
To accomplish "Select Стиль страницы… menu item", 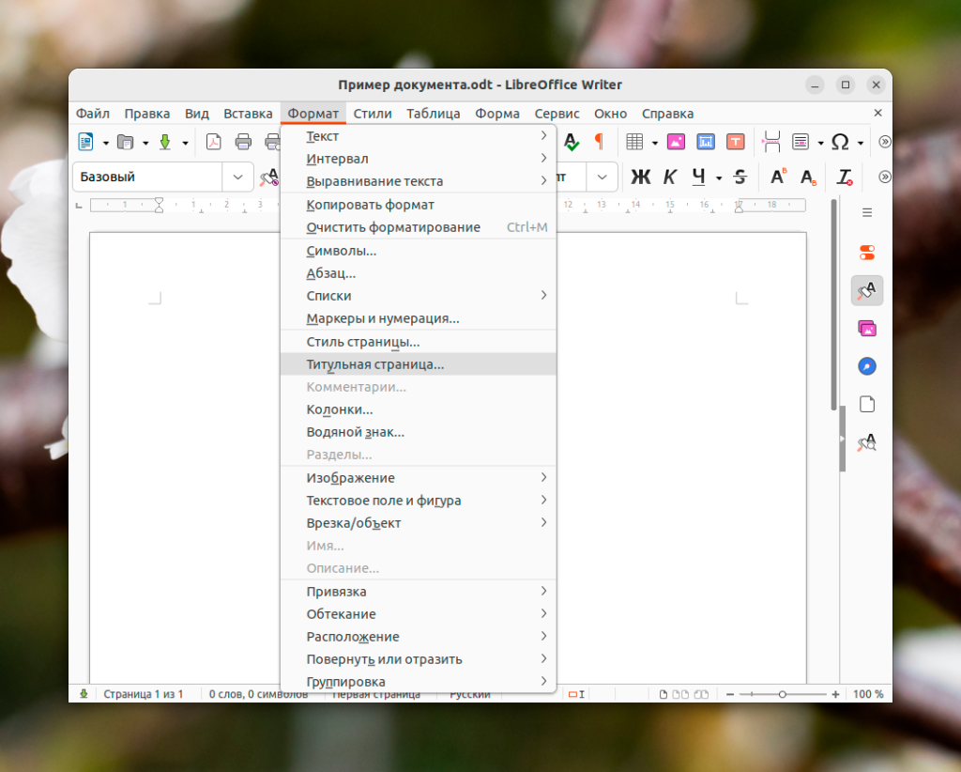I will [x=418, y=342].
